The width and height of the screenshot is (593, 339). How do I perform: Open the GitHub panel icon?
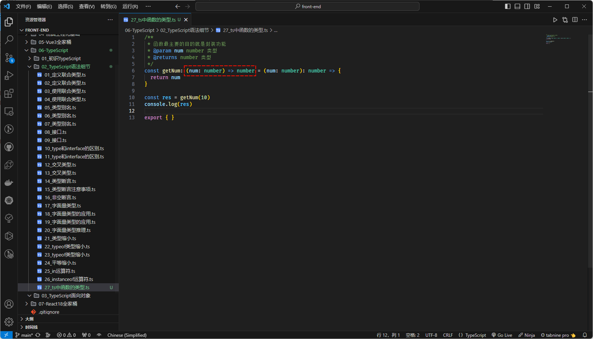(x=9, y=147)
